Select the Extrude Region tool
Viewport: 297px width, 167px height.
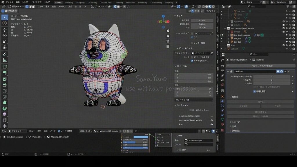click(5, 73)
